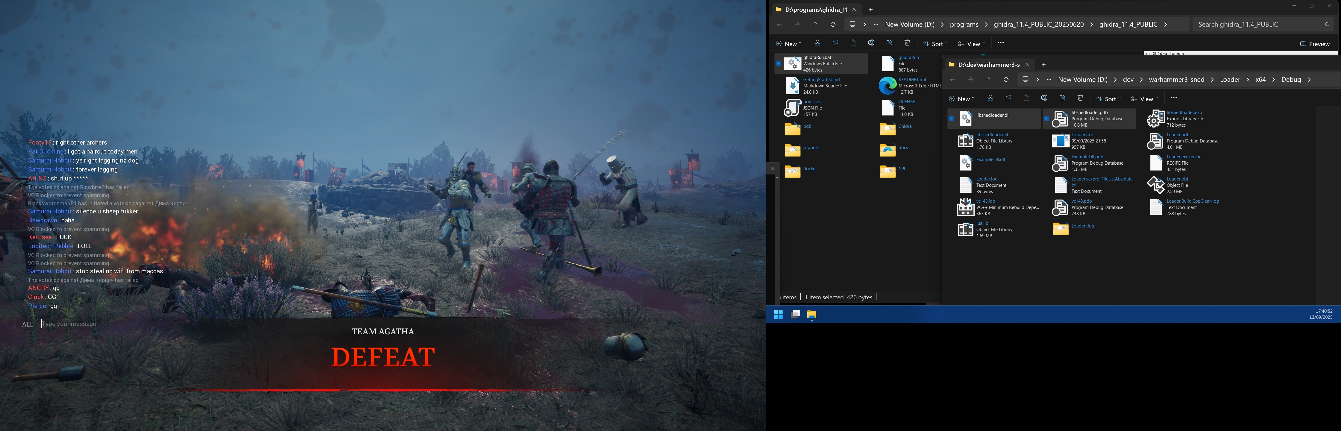Add new tab in warhammer3 Explorer
The height and width of the screenshot is (431, 1341).
point(1044,65)
